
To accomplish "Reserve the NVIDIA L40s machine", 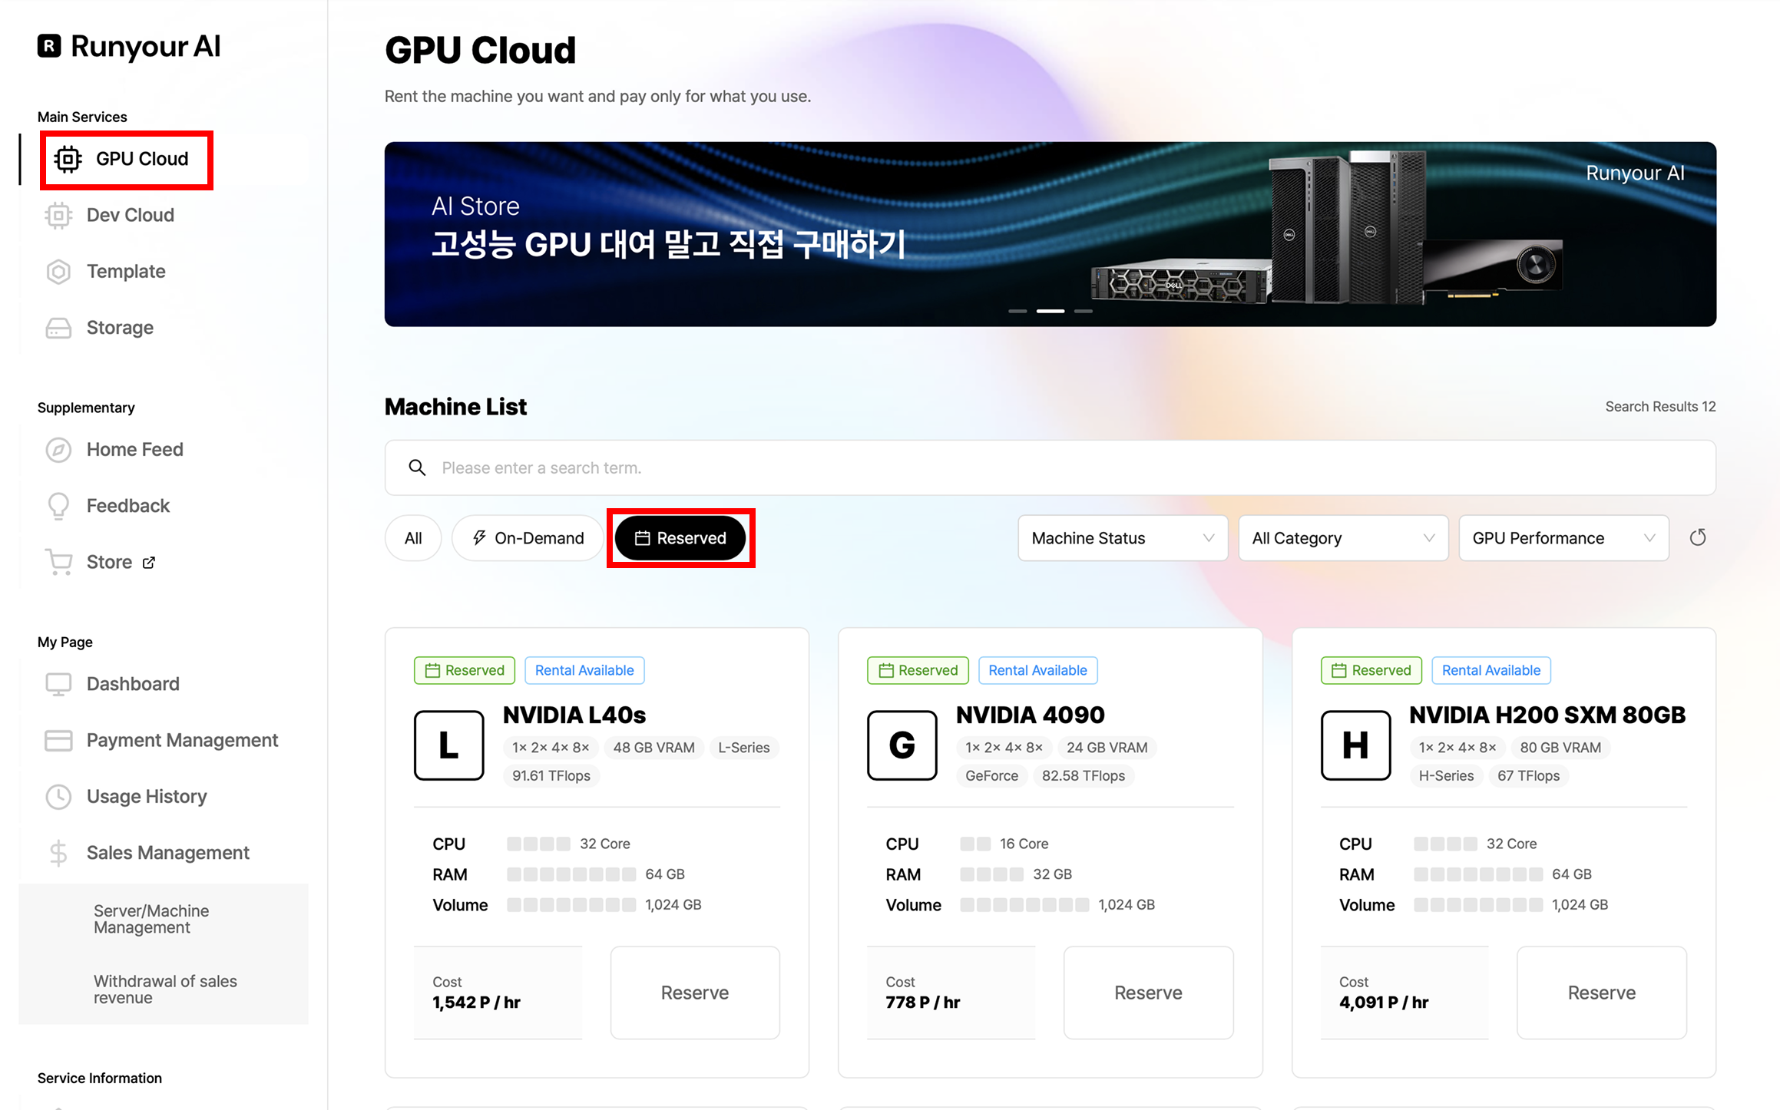I will [694, 993].
